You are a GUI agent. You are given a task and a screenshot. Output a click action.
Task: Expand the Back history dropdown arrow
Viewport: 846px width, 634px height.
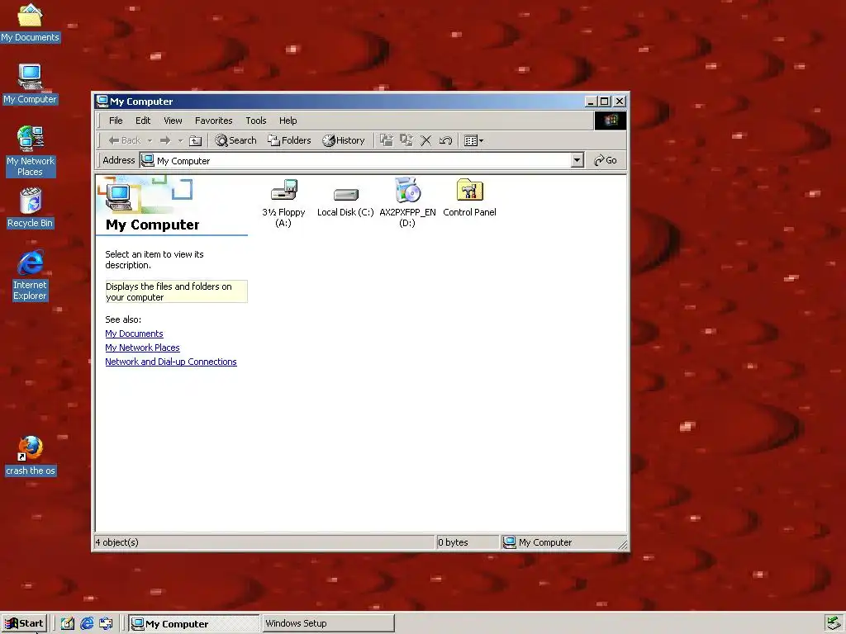pyautogui.click(x=150, y=140)
